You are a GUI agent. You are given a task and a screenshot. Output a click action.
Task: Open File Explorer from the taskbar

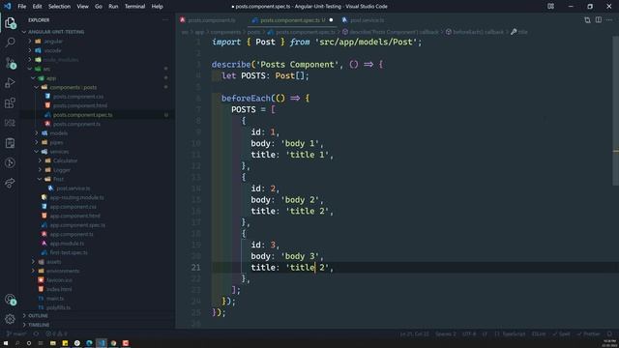tap(53, 343)
